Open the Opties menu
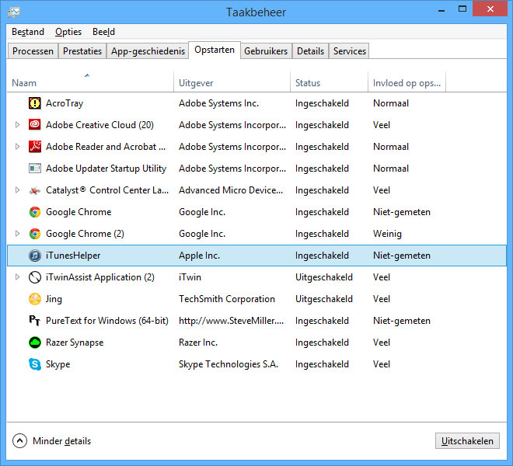Viewport: 513px width, 466px height. (x=68, y=32)
